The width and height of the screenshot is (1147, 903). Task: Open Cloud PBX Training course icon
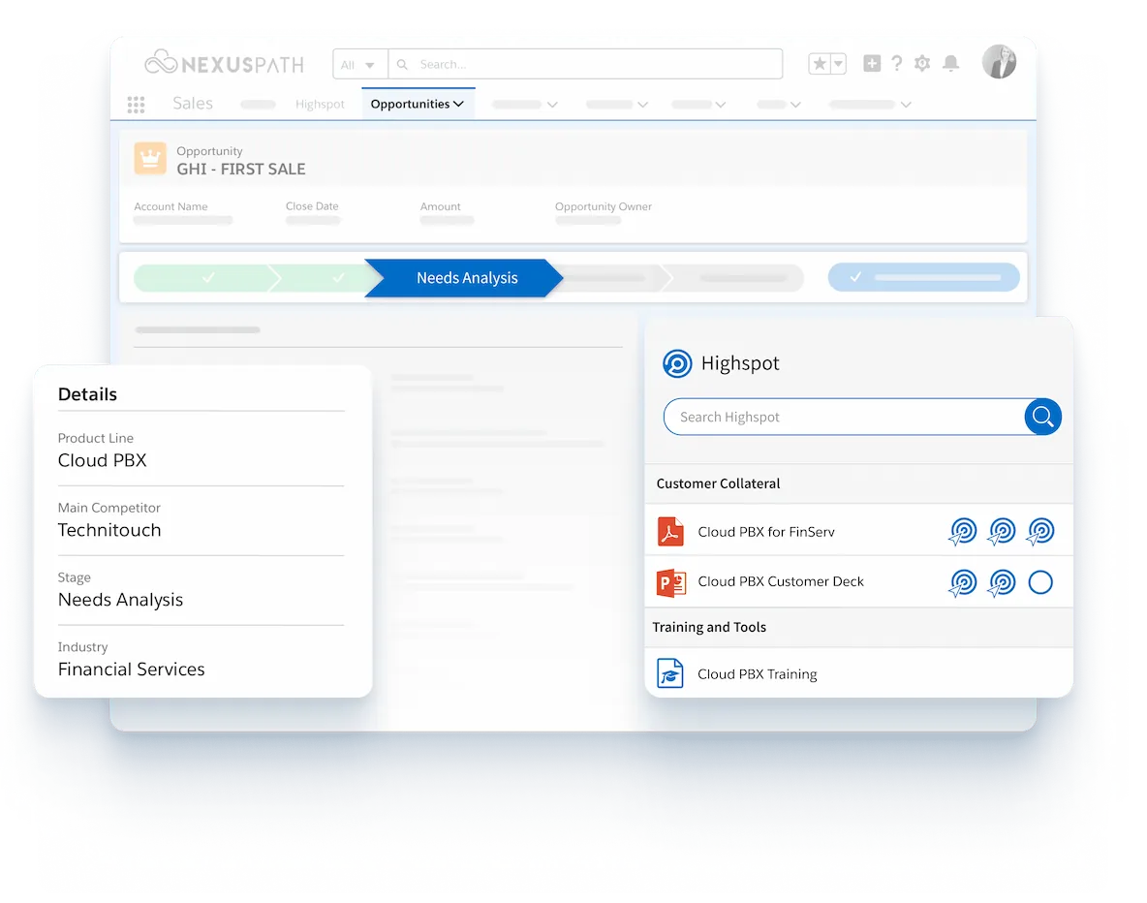tap(670, 674)
